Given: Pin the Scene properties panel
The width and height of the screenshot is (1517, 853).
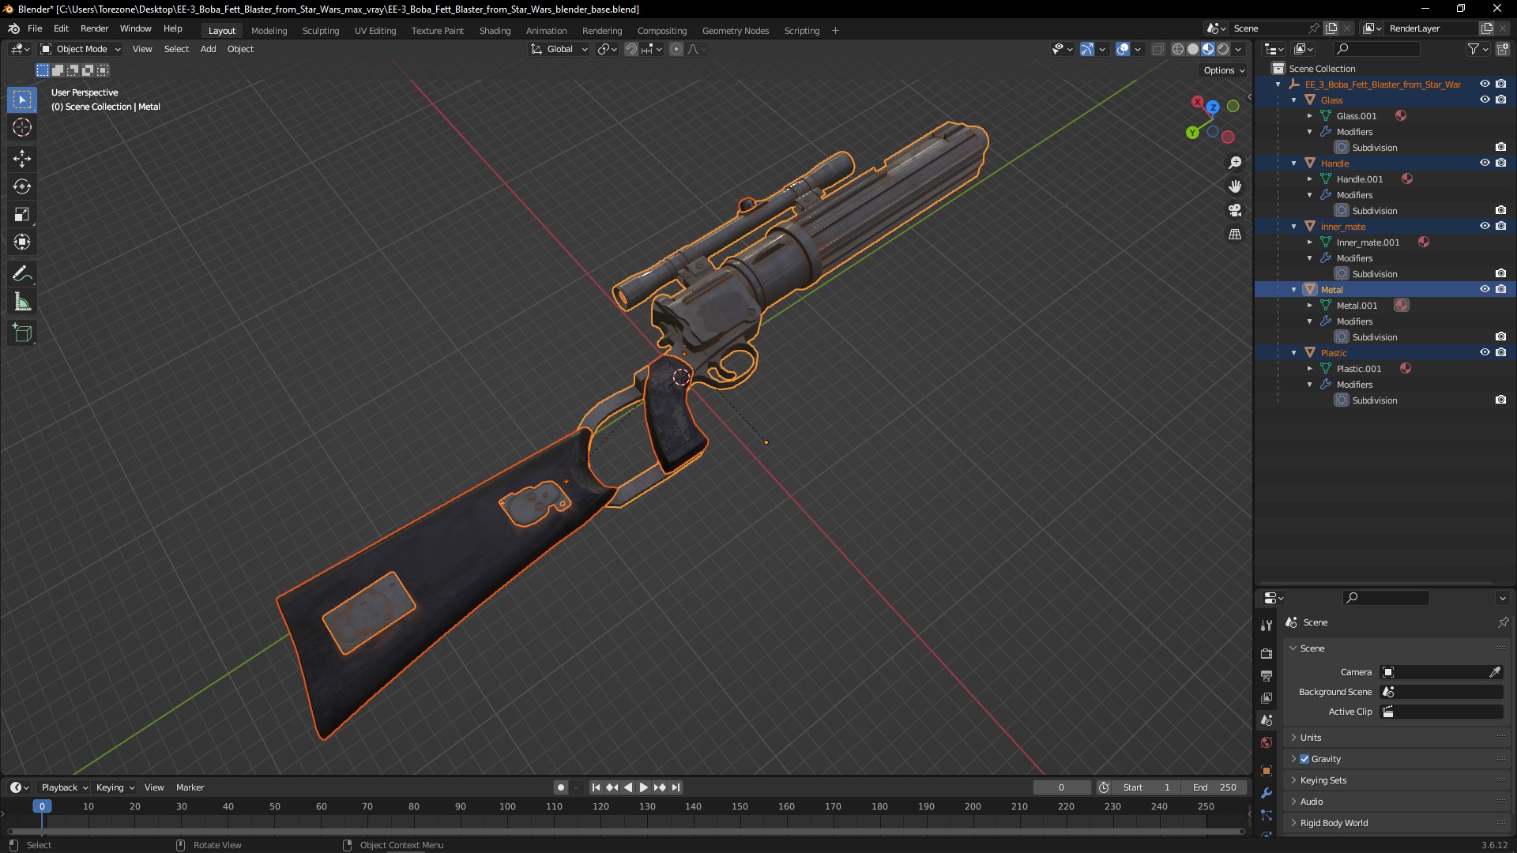Looking at the screenshot, I should 1503,622.
